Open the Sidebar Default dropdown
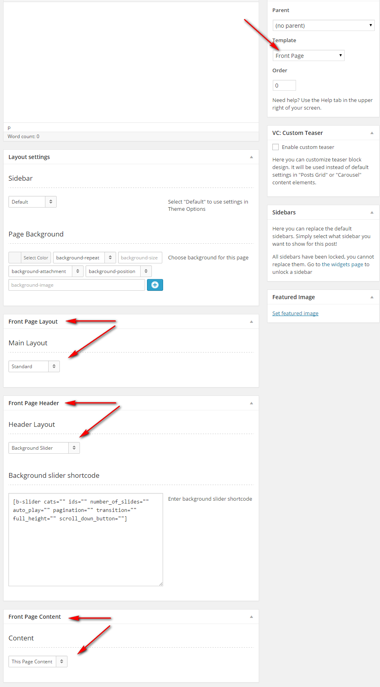Screen dimensions: 380x687 (33, 202)
